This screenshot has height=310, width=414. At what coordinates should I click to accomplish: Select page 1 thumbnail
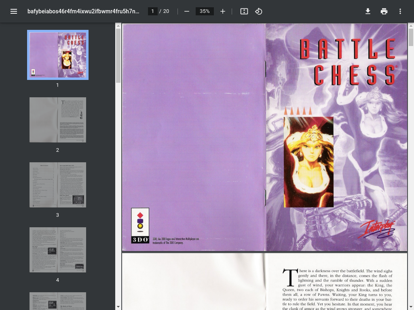[x=58, y=55]
